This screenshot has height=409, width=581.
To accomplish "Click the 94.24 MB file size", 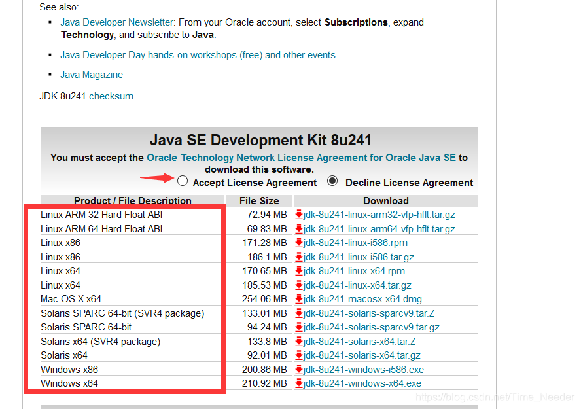I will pyautogui.click(x=267, y=327).
